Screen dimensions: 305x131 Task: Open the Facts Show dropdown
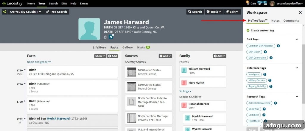click(x=100, y=56)
